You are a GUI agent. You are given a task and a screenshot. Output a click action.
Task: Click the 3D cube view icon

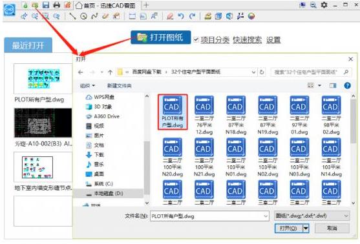[229, 16]
